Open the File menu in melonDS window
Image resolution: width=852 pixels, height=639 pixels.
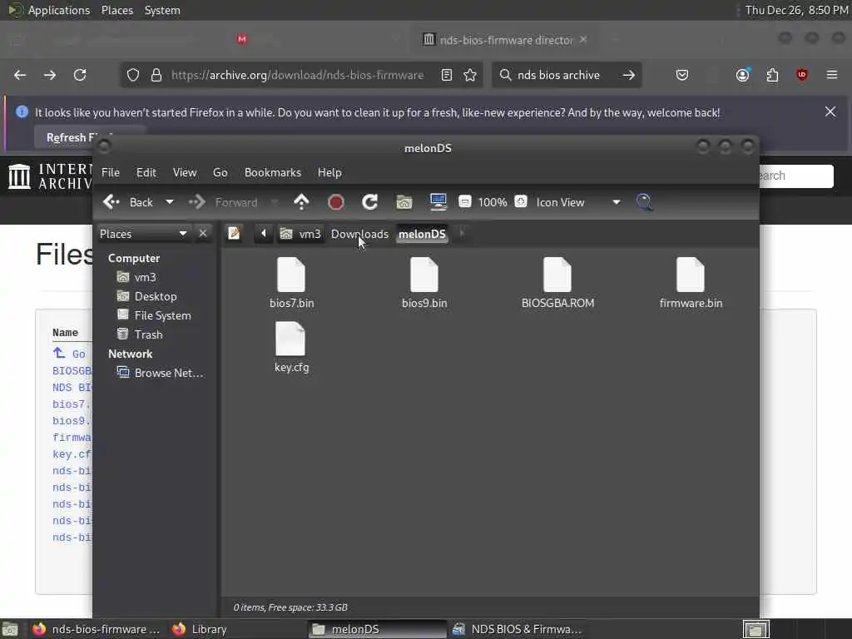pyautogui.click(x=111, y=172)
